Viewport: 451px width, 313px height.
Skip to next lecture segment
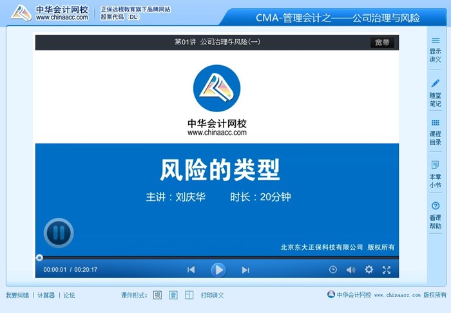pos(245,270)
